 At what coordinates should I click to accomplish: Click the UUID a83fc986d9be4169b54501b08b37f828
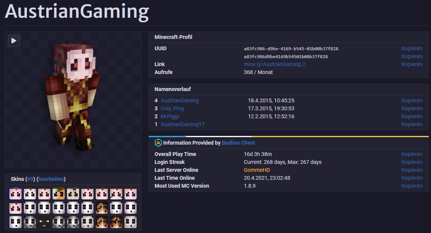(286, 57)
